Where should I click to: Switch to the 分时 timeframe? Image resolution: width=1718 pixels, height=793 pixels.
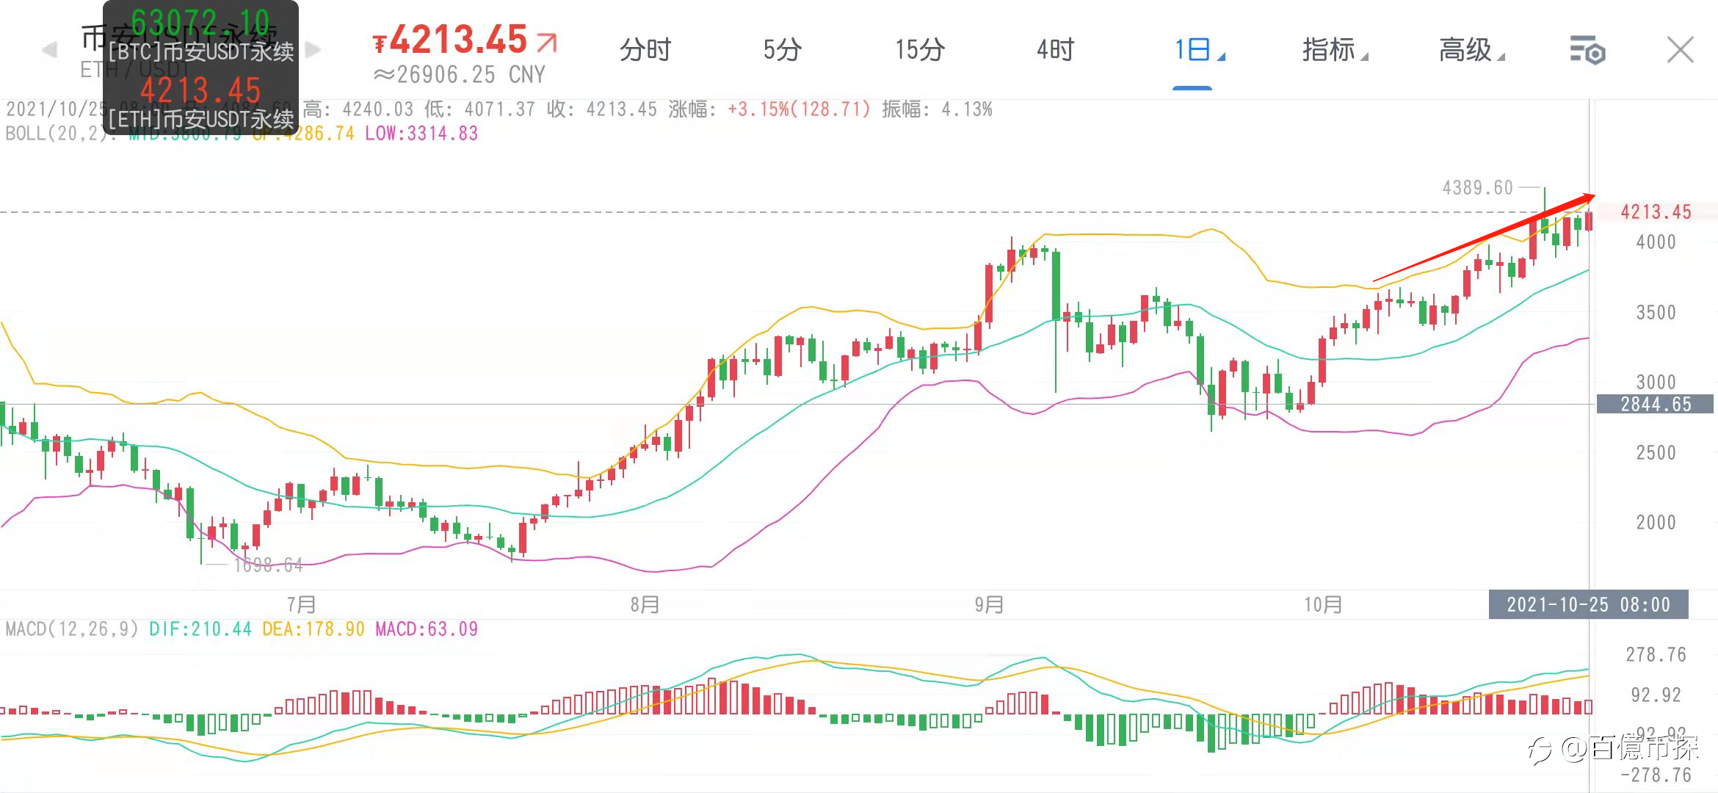click(x=645, y=50)
